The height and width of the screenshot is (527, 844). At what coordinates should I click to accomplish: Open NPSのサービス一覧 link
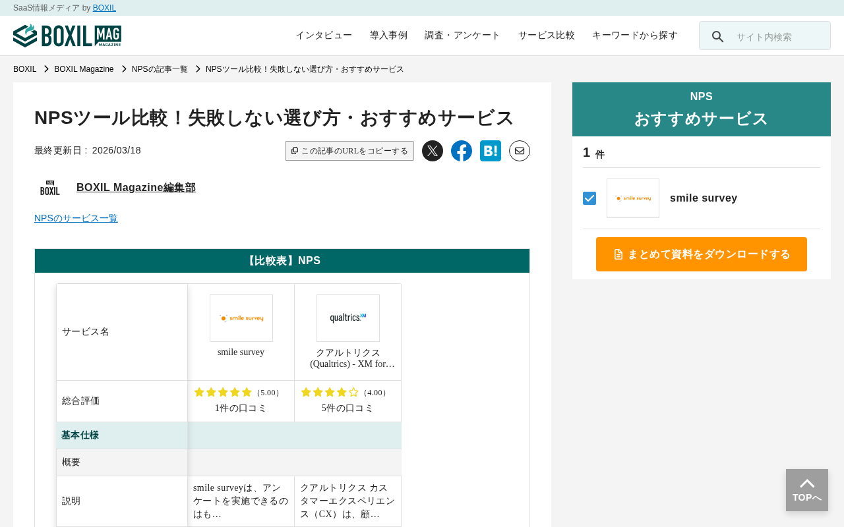76,218
